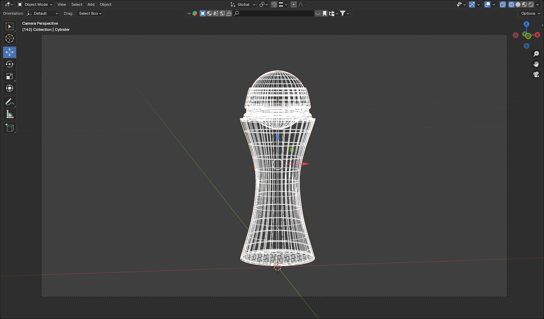
Task: Click the paint brush icon in second row
Action: pyautogui.click(x=229, y=13)
